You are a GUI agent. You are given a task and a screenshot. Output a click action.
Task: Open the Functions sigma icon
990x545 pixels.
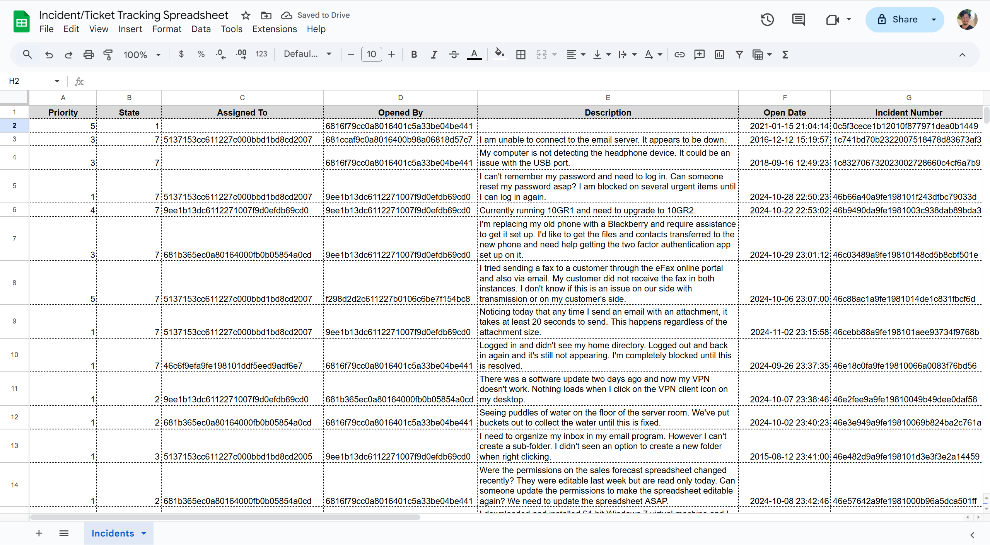785,54
